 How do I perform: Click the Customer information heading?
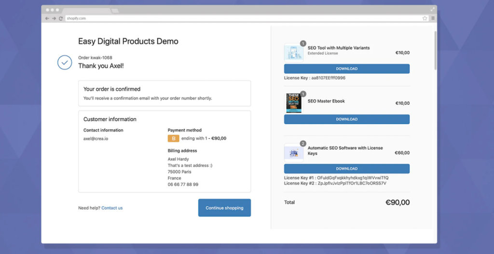coord(110,120)
